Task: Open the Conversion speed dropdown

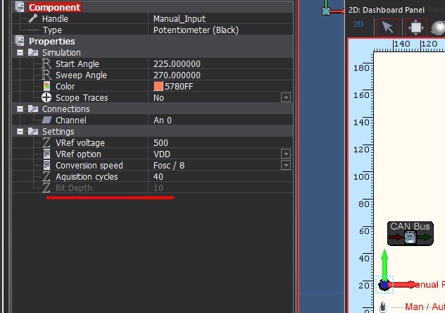Action: pos(286,165)
